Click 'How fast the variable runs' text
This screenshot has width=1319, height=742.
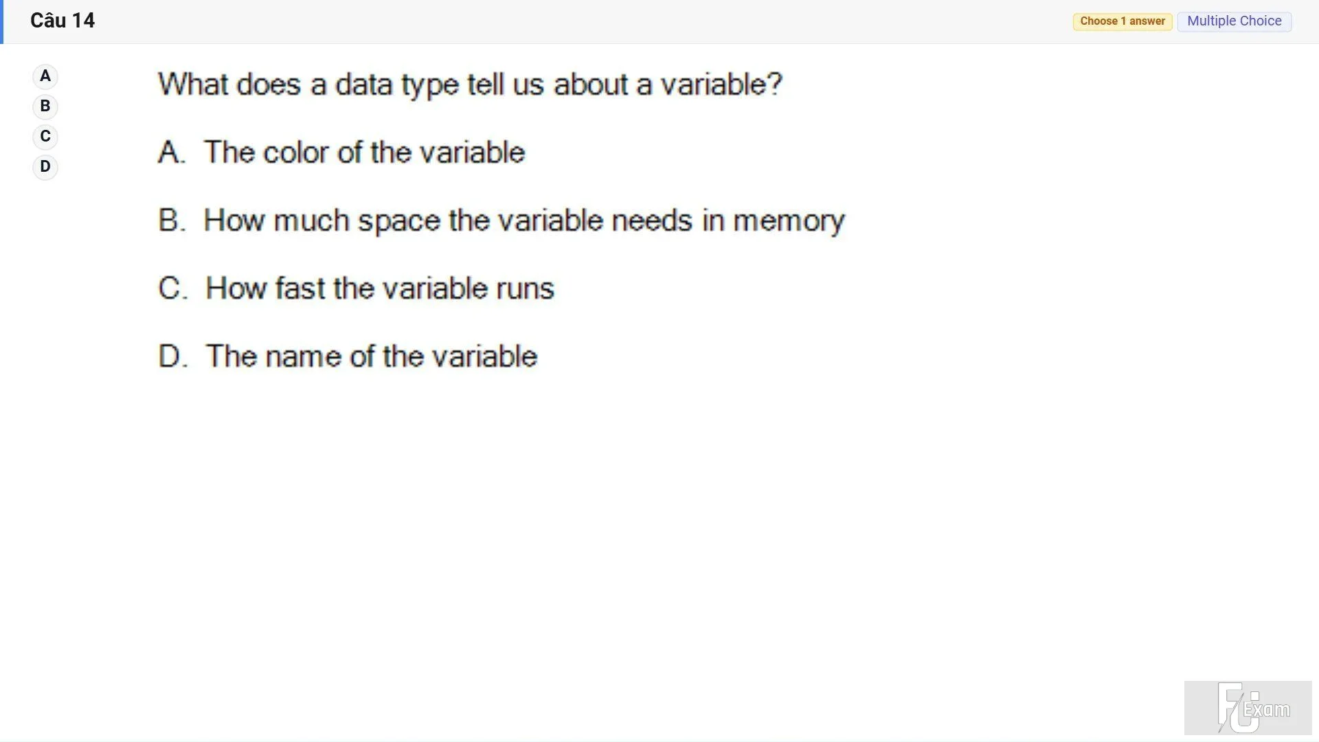[380, 288]
